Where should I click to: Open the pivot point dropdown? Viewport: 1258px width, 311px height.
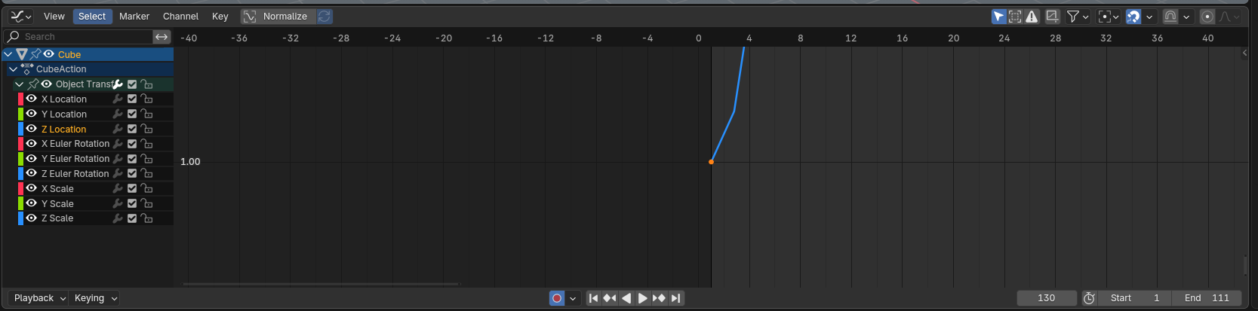coord(1109,17)
